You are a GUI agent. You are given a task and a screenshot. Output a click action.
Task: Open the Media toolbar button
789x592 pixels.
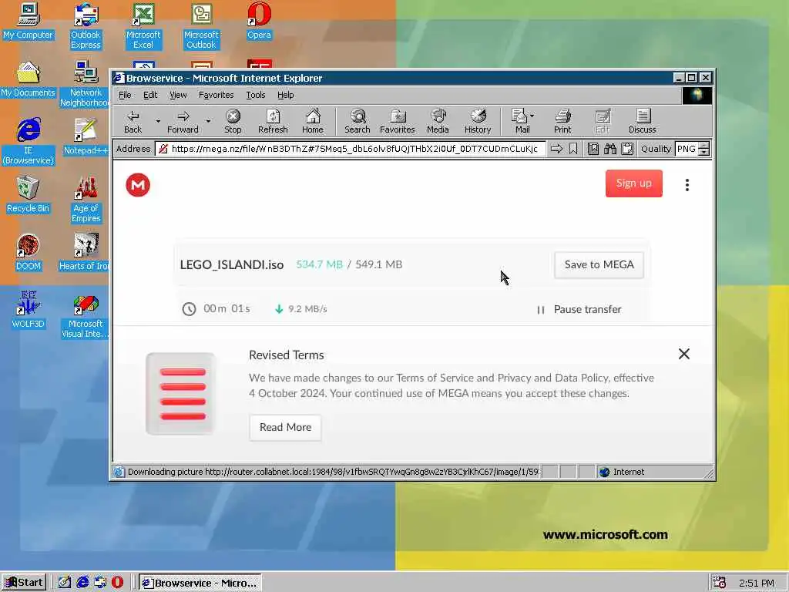pyautogui.click(x=438, y=121)
